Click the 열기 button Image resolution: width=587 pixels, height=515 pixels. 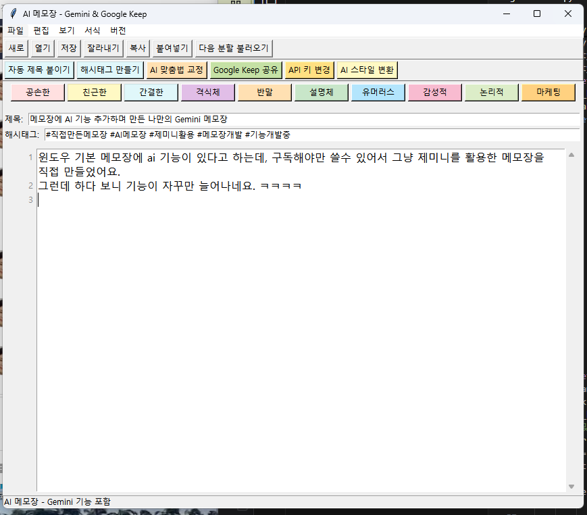point(43,48)
